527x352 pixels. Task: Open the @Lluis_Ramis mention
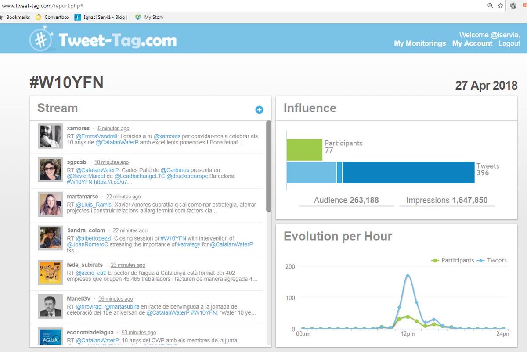(x=94, y=205)
